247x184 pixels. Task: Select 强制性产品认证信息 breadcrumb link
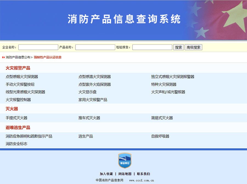[47, 57]
